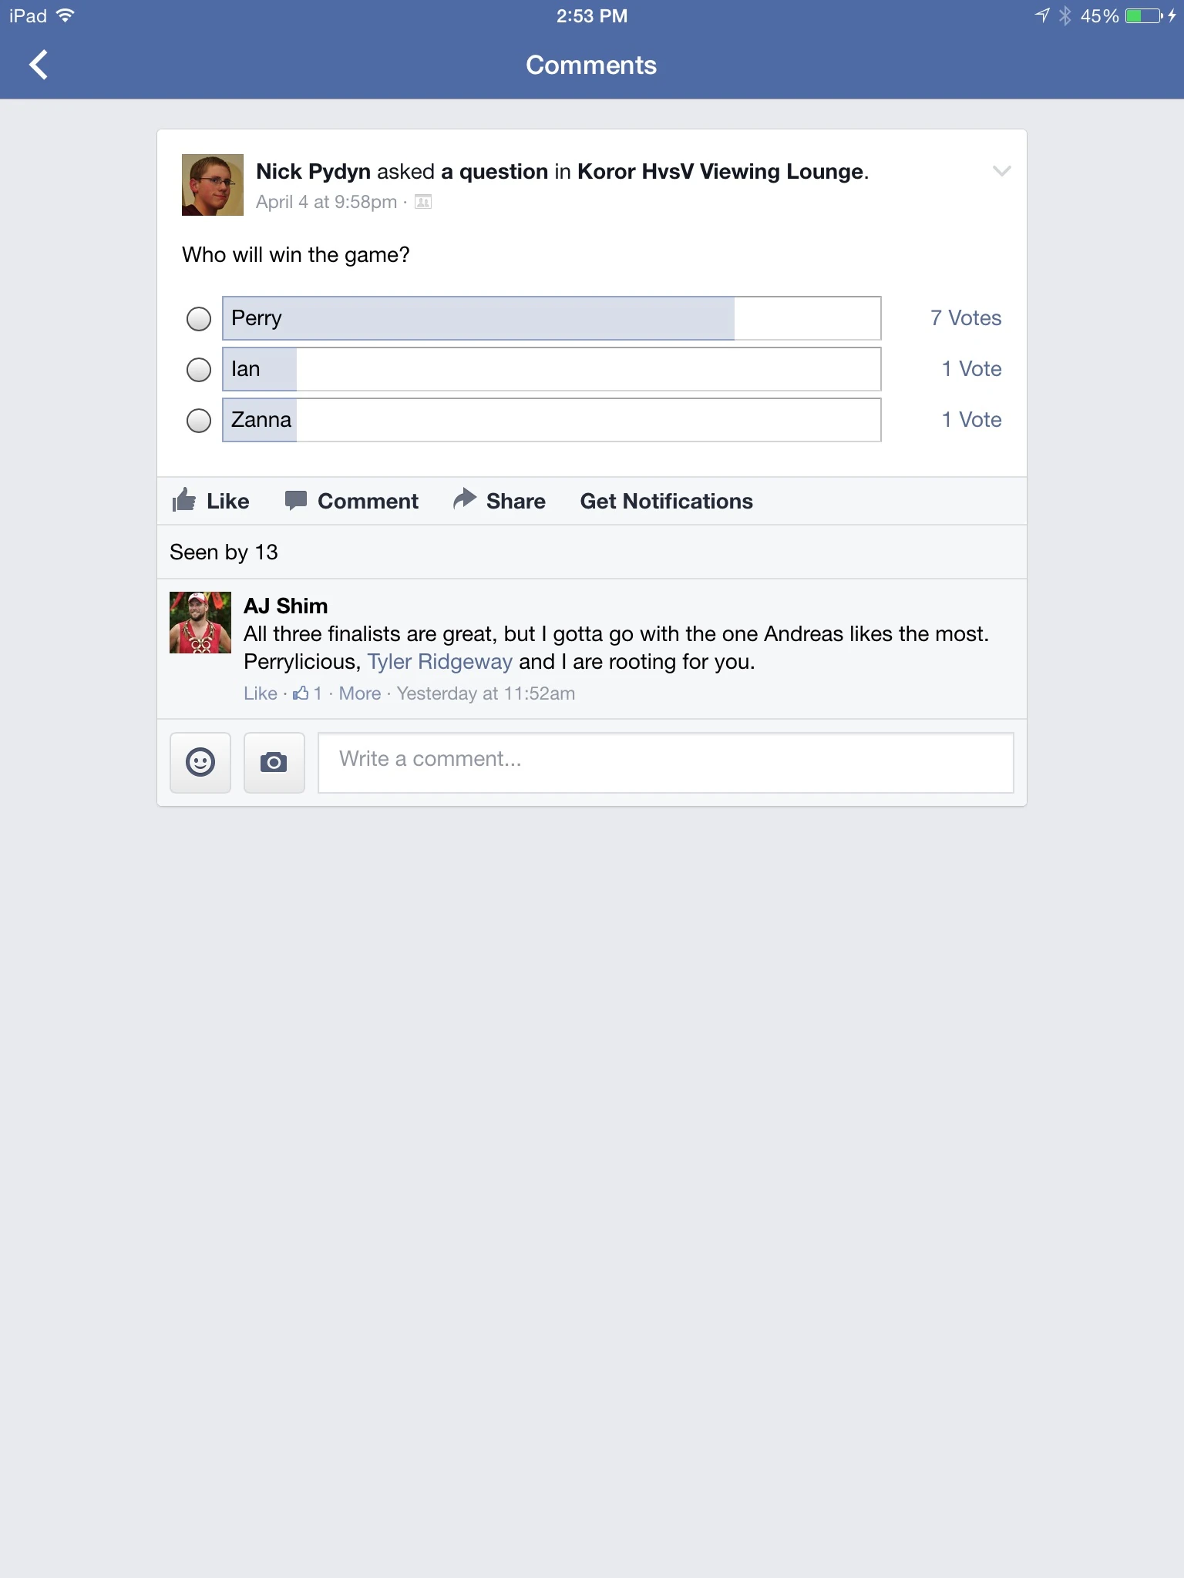This screenshot has height=1578, width=1184.
Task: Show voters for 7 Votes
Action: (x=966, y=318)
